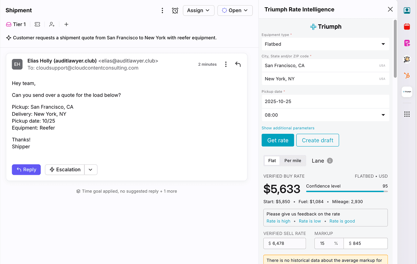Click the snooze alarm clock icon
Image resolution: width=417 pixels, height=264 pixels.
175,10
